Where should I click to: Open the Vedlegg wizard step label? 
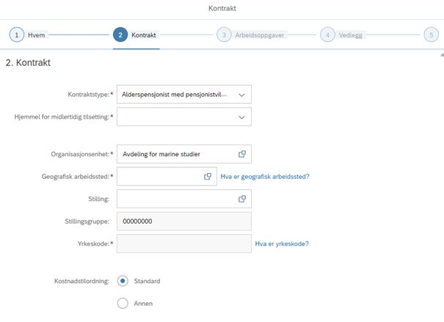(x=351, y=35)
